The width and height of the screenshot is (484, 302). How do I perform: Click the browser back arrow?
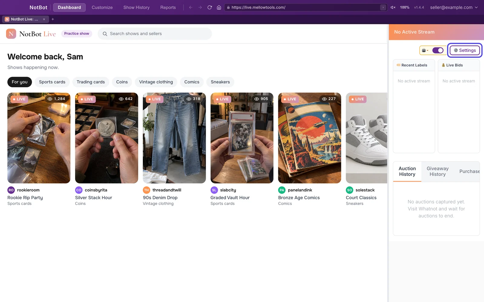click(x=191, y=7)
